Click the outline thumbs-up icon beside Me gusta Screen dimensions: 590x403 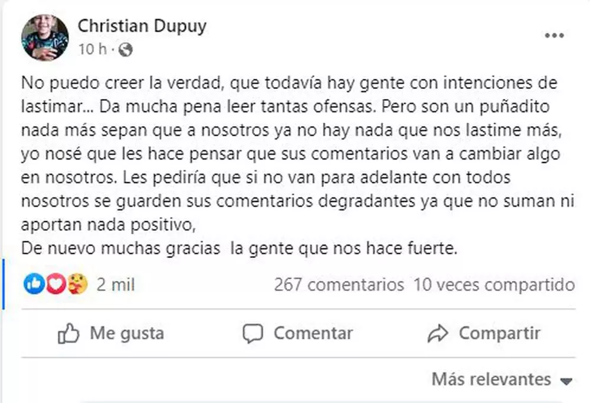(69, 334)
